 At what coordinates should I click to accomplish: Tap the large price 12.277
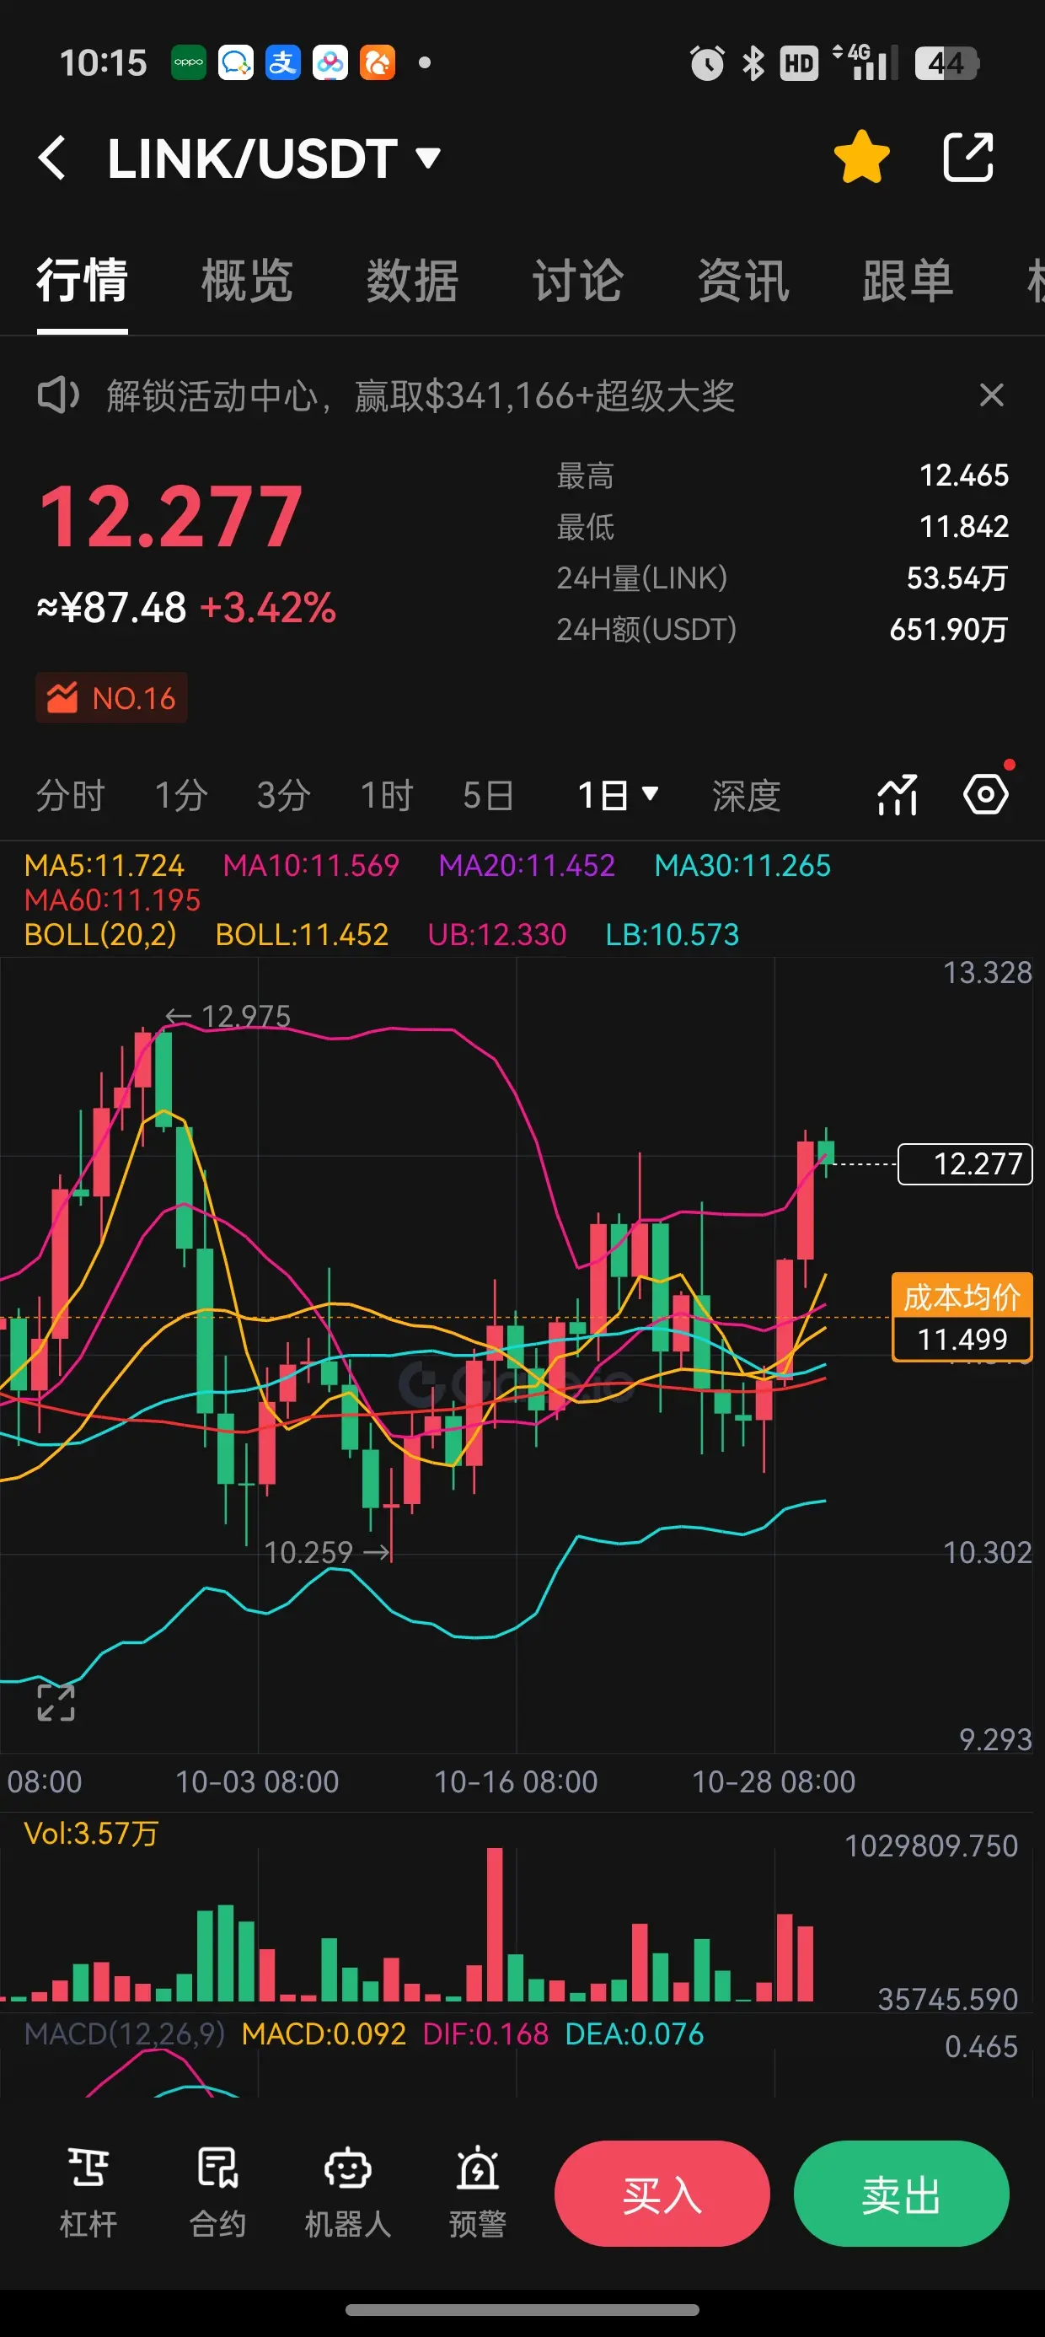pos(171,517)
